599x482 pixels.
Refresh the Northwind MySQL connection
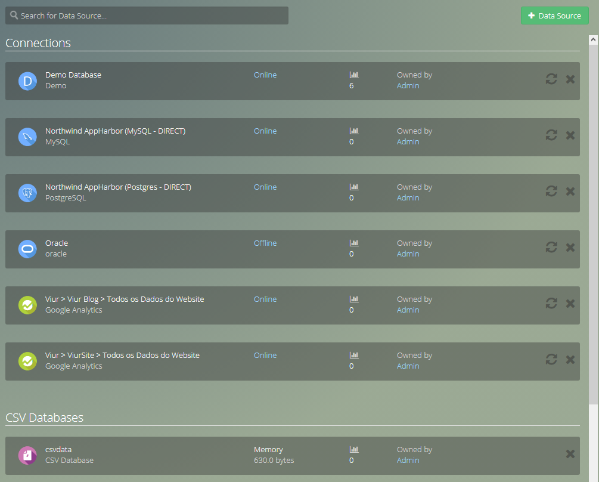point(551,135)
